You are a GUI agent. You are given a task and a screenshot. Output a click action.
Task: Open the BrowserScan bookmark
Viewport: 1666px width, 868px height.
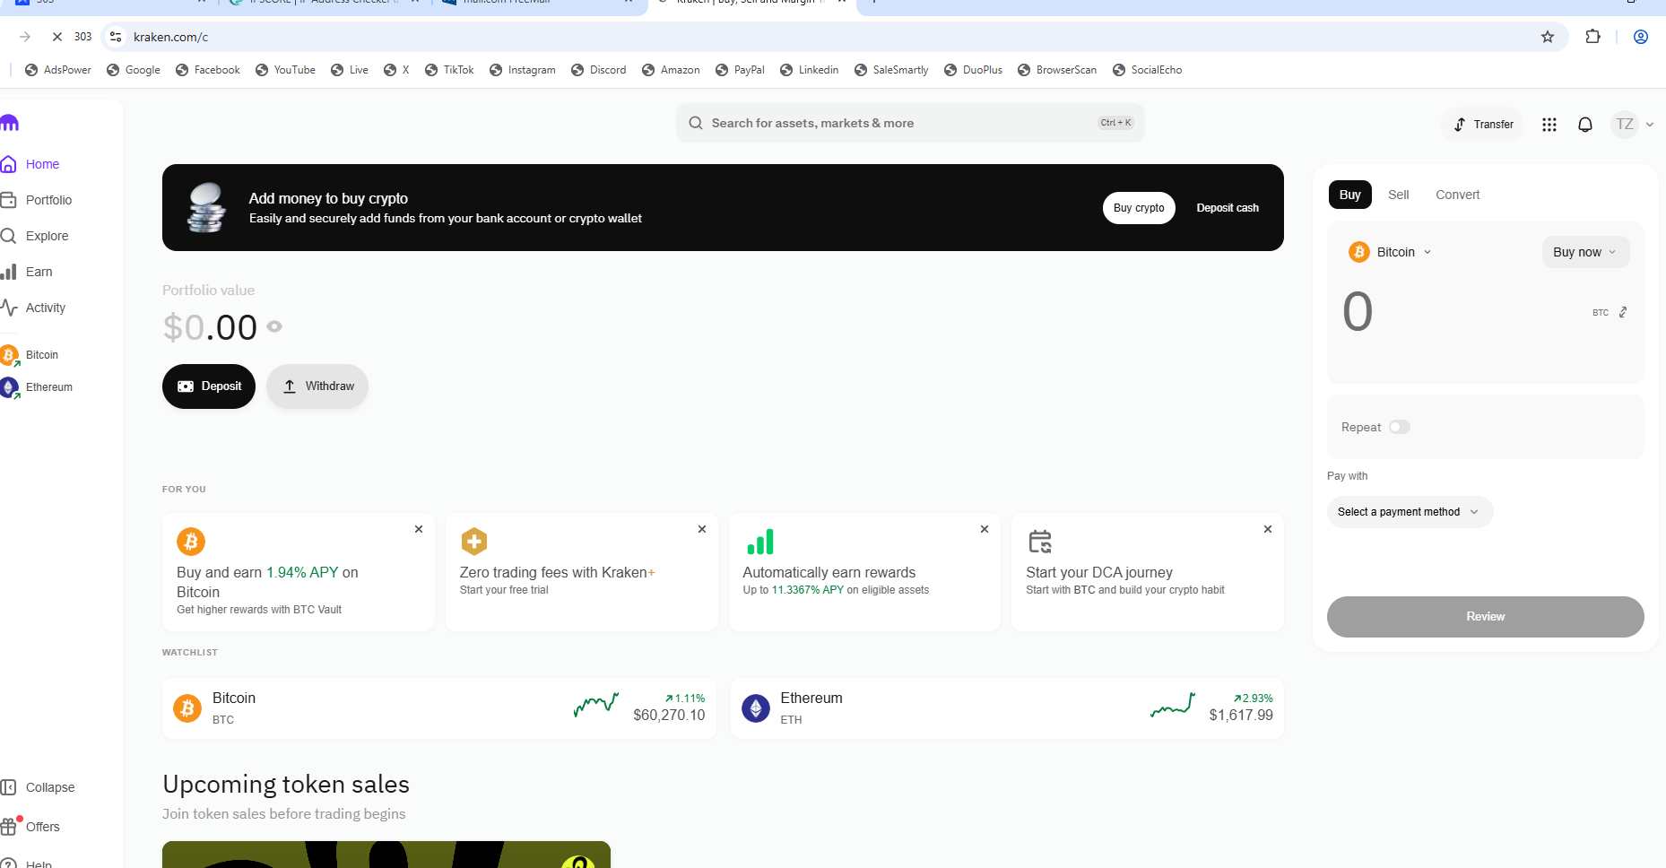pyautogui.click(x=1058, y=70)
